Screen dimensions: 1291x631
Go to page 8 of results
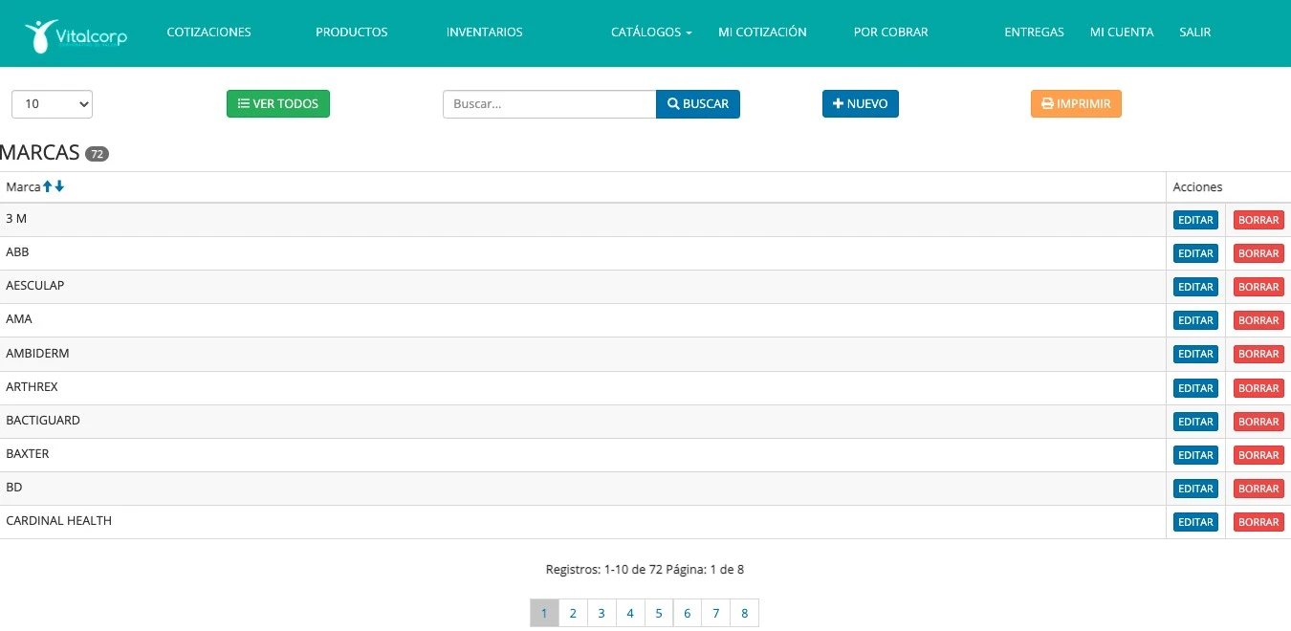pyautogui.click(x=744, y=614)
